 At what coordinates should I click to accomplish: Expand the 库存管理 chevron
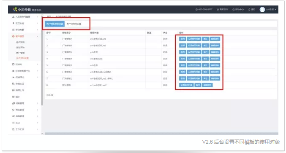point(38,116)
